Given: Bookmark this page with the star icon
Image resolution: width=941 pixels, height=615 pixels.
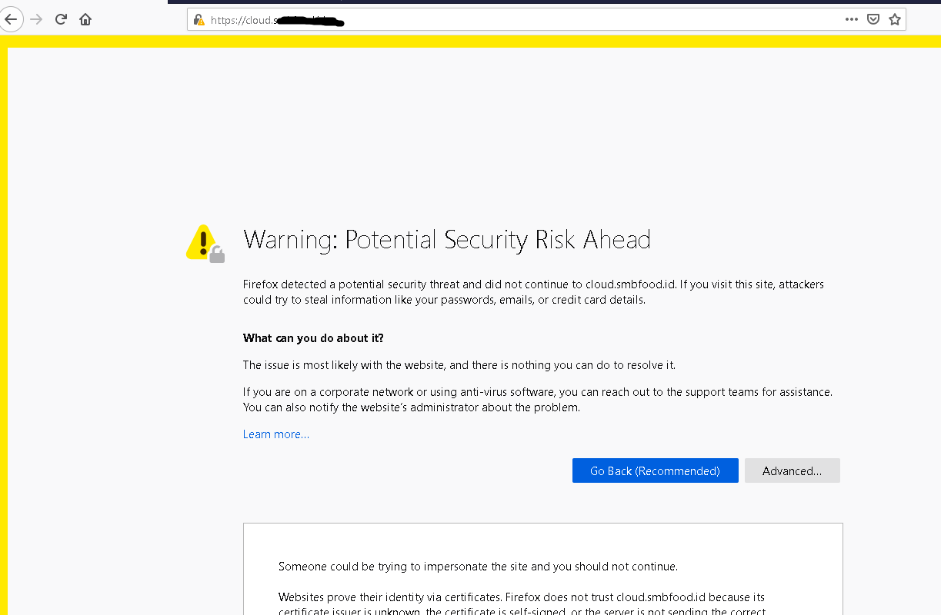Looking at the screenshot, I should (x=894, y=19).
